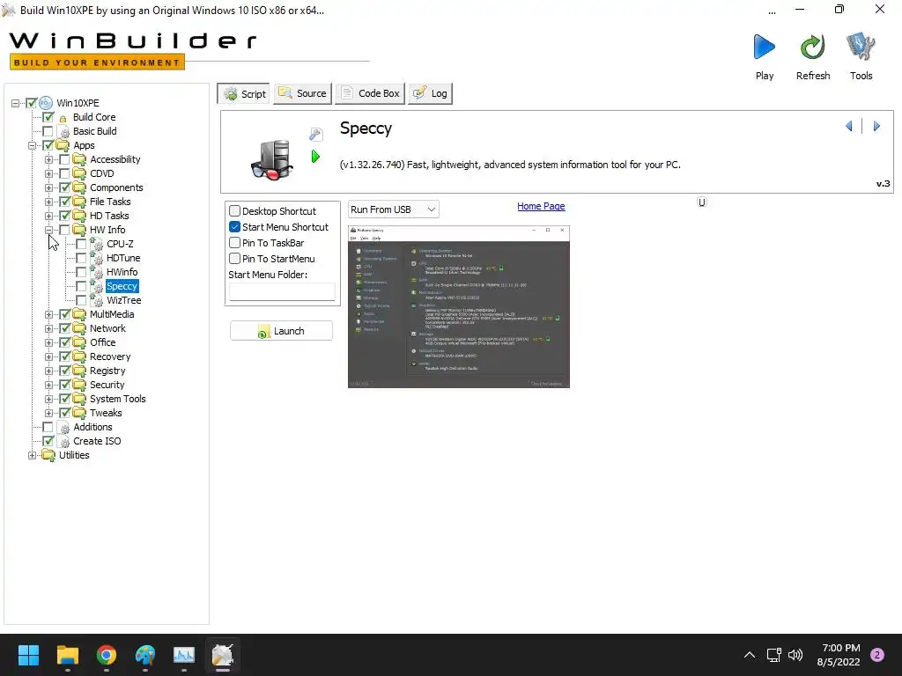This screenshot has width=902, height=676.
Task: Select HDTune in the tree
Action: coord(123,258)
